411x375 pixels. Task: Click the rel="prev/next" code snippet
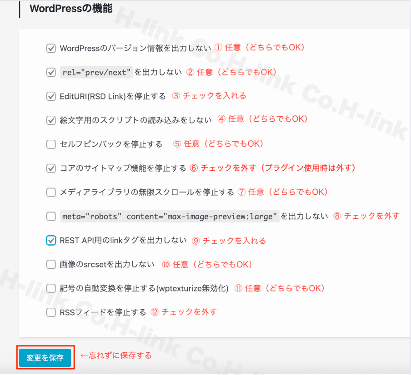(x=96, y=72)
